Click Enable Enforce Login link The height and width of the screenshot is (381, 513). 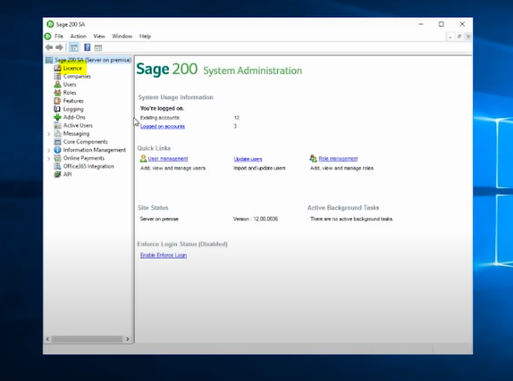164,255
